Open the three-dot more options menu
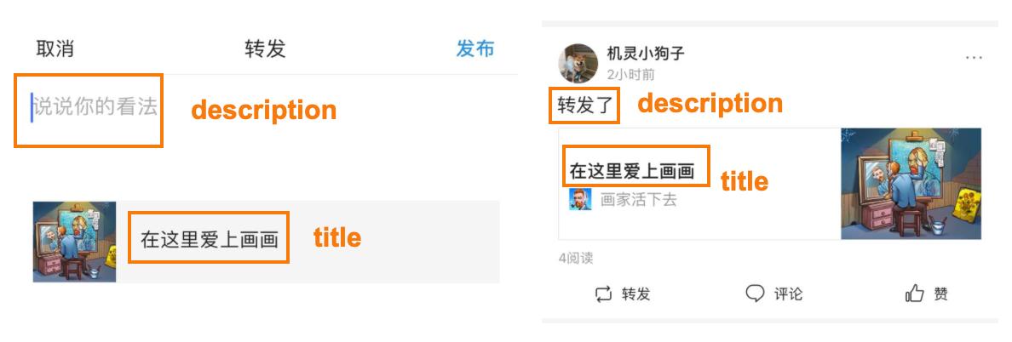The image size is (1012, 342). click(x=974, y=57)
